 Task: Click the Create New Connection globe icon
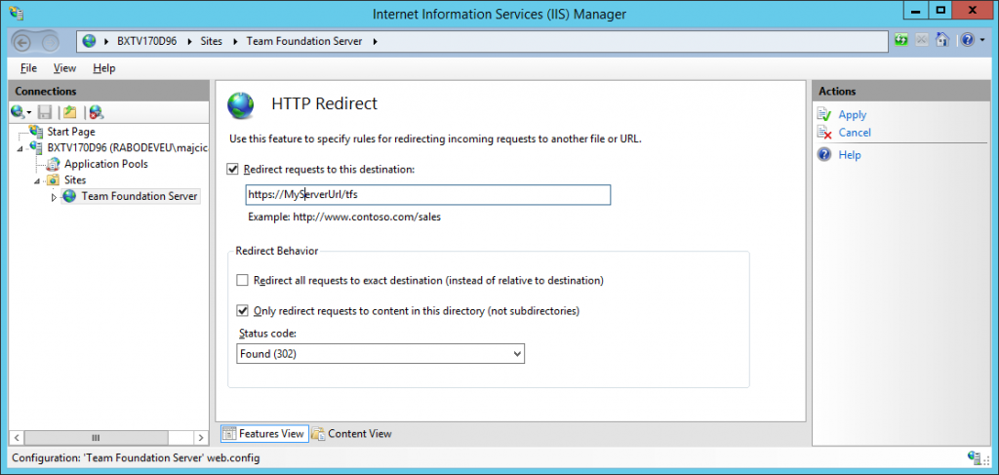click(x=18, y=112)
